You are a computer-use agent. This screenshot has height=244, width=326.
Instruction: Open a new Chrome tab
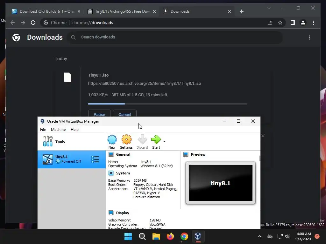coord(241,11)
